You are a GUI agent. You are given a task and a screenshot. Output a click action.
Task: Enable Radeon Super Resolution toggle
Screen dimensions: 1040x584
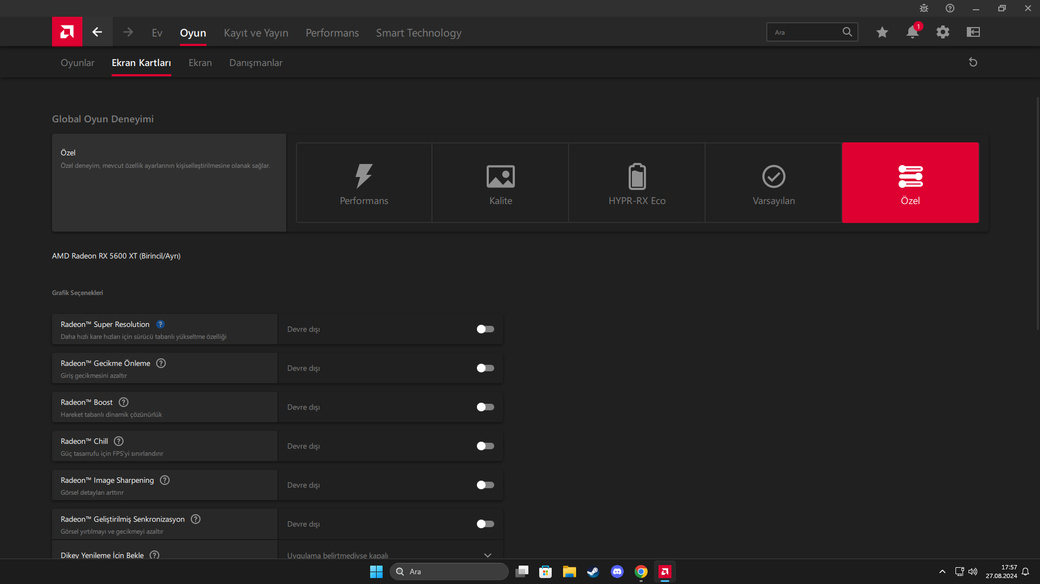(485, 329)
